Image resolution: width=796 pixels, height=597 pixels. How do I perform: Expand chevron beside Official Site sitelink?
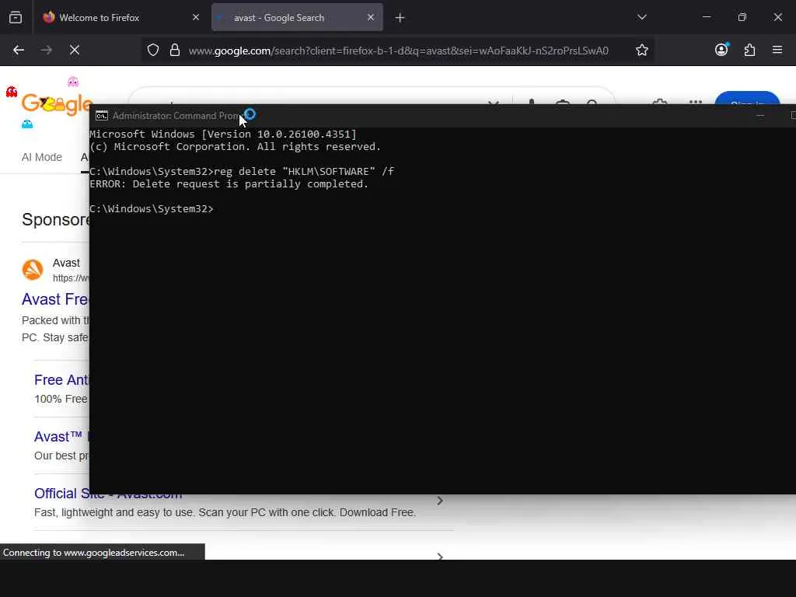(x=440, y=501)
